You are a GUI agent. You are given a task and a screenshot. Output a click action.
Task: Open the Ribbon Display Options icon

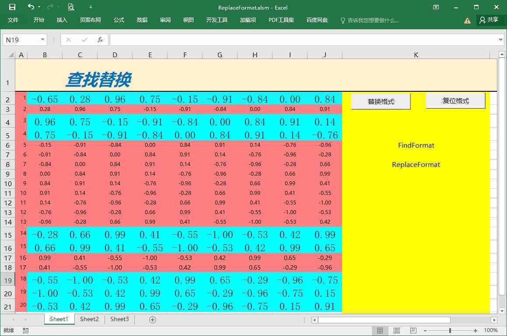point(436,7)
